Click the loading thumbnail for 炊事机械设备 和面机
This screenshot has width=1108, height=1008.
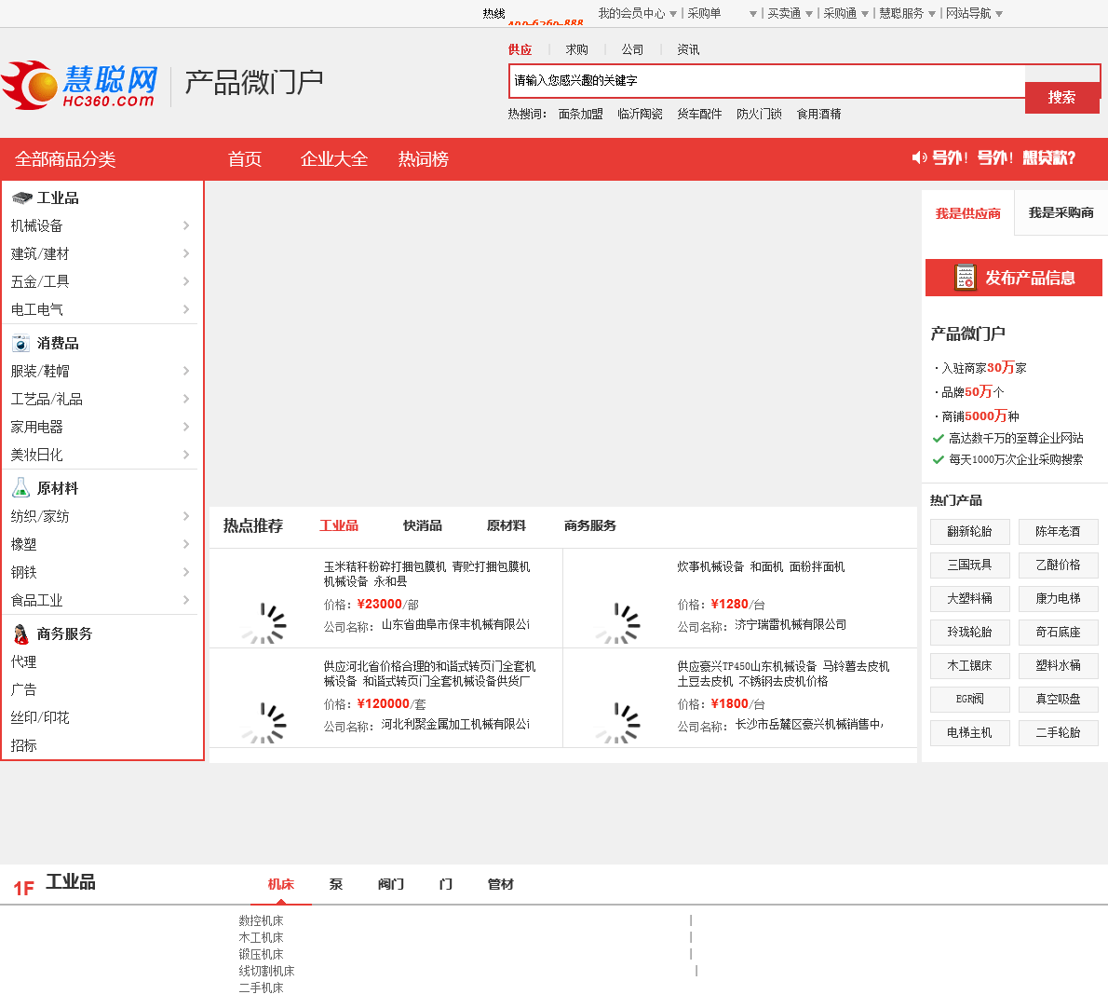(x=617, y=622)
